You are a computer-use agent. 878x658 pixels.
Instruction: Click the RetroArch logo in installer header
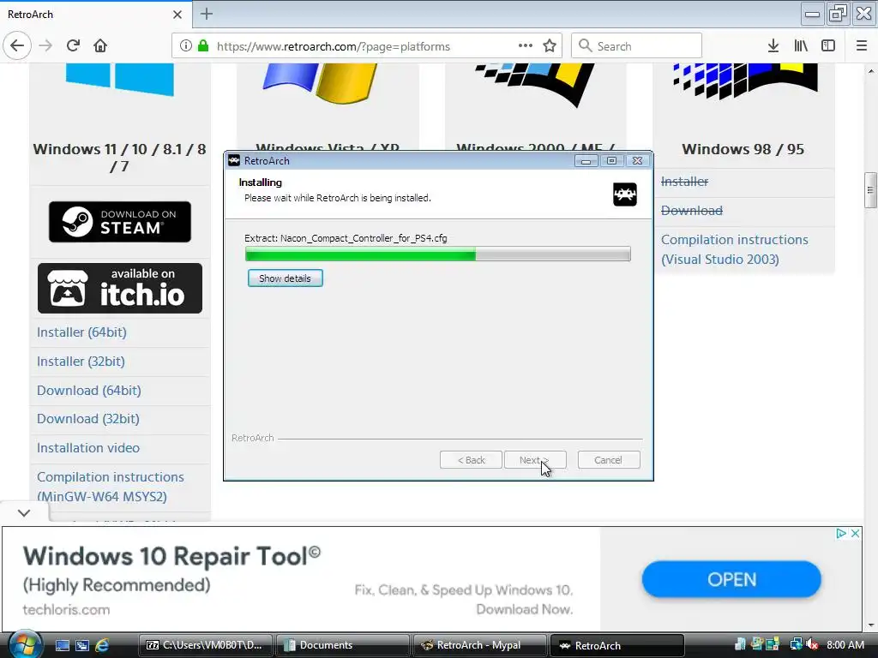pyautogui.click(x=625, y=194)
